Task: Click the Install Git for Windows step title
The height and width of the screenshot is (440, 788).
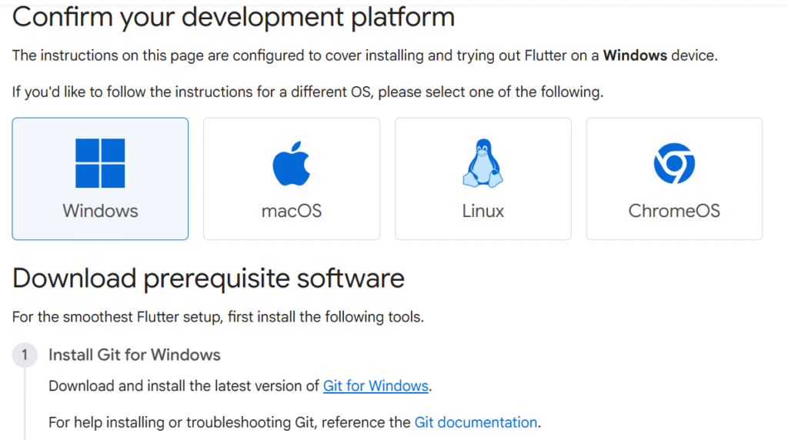Action: (135, 355)
